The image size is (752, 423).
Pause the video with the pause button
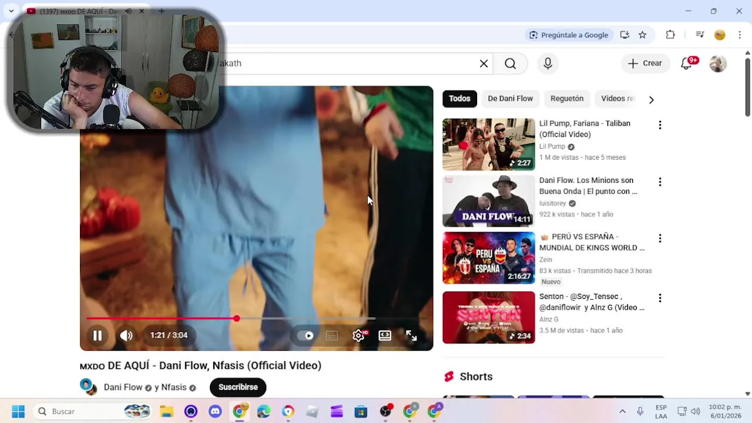pyautogui.click(x=98, y=335)
